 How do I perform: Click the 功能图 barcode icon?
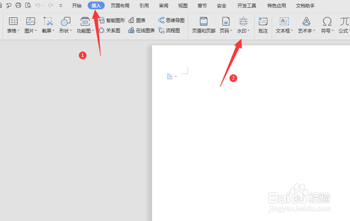[85, 21]
